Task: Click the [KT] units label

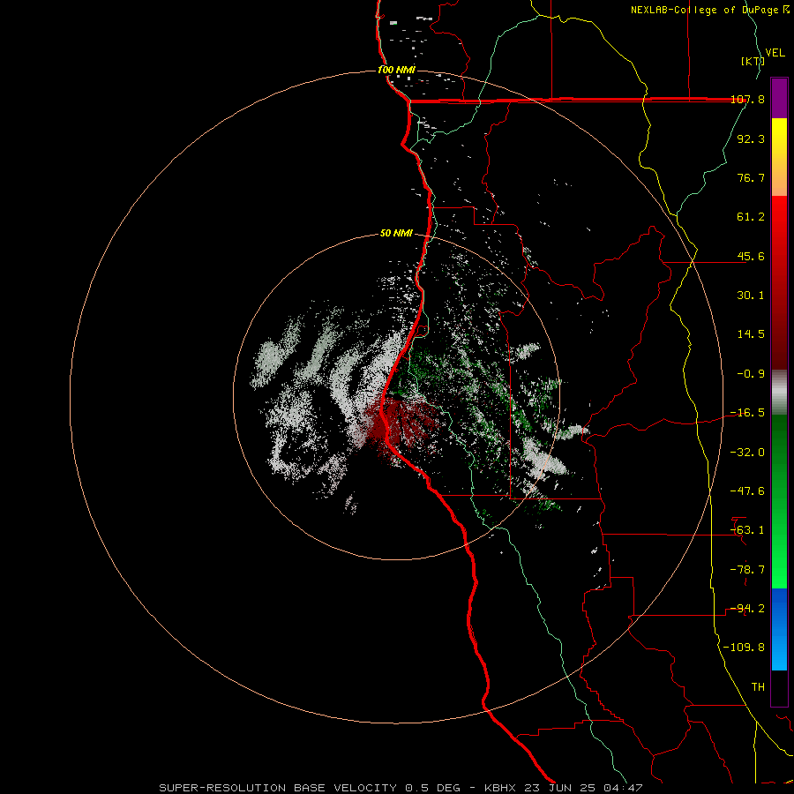Action: coord(753,62)
